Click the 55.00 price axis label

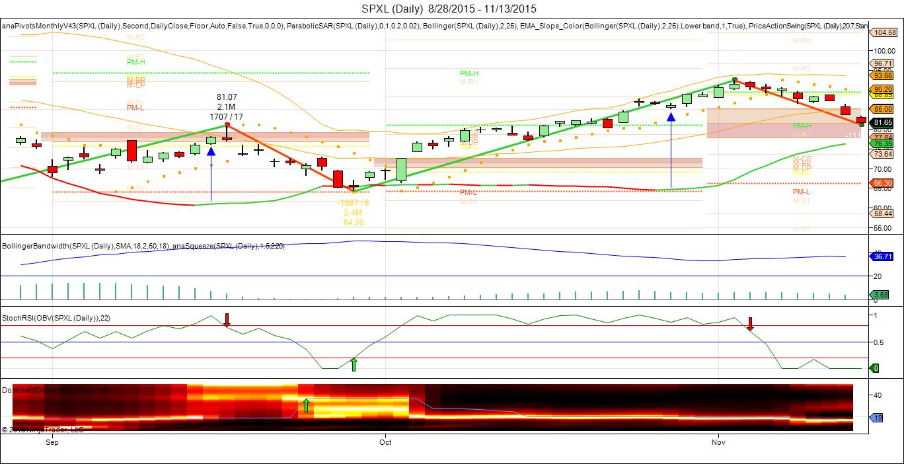(884, 228)
